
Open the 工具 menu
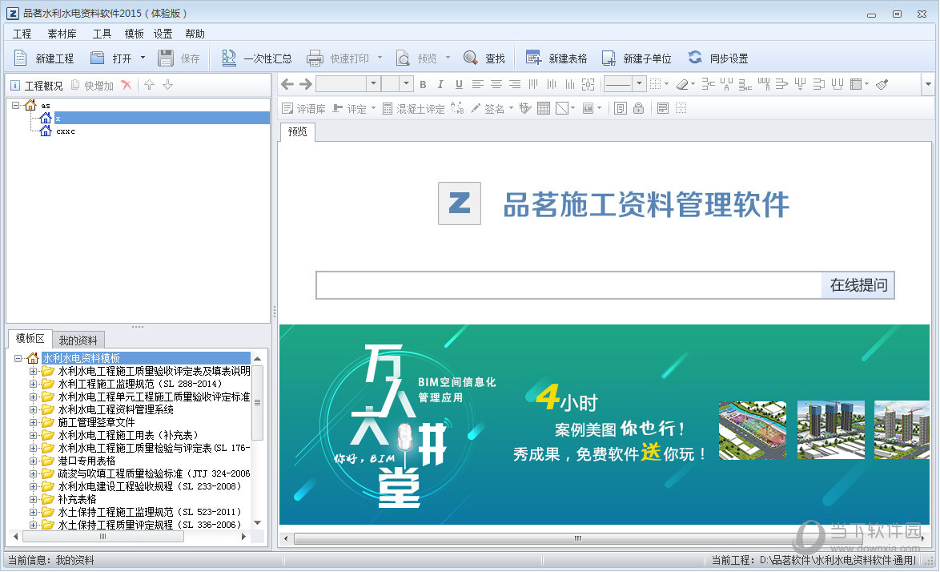click(102, 34)
